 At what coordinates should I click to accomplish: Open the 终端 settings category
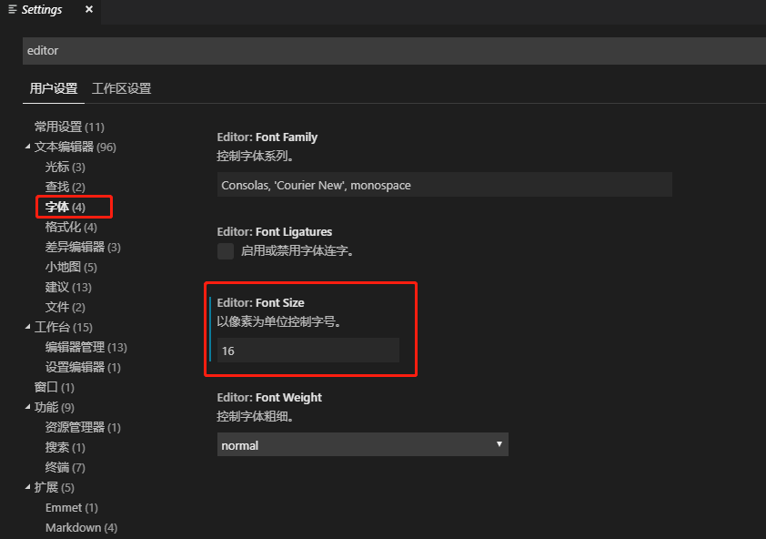click(65, 466)
